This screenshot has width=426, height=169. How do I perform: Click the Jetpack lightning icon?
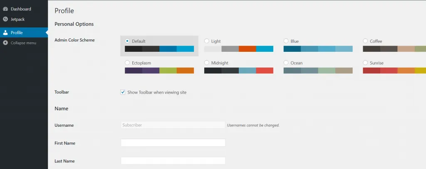point(5,19)
